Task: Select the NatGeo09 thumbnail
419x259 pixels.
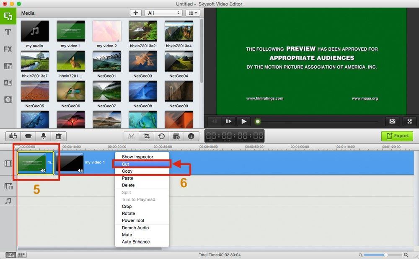Action: pos(179,91)
